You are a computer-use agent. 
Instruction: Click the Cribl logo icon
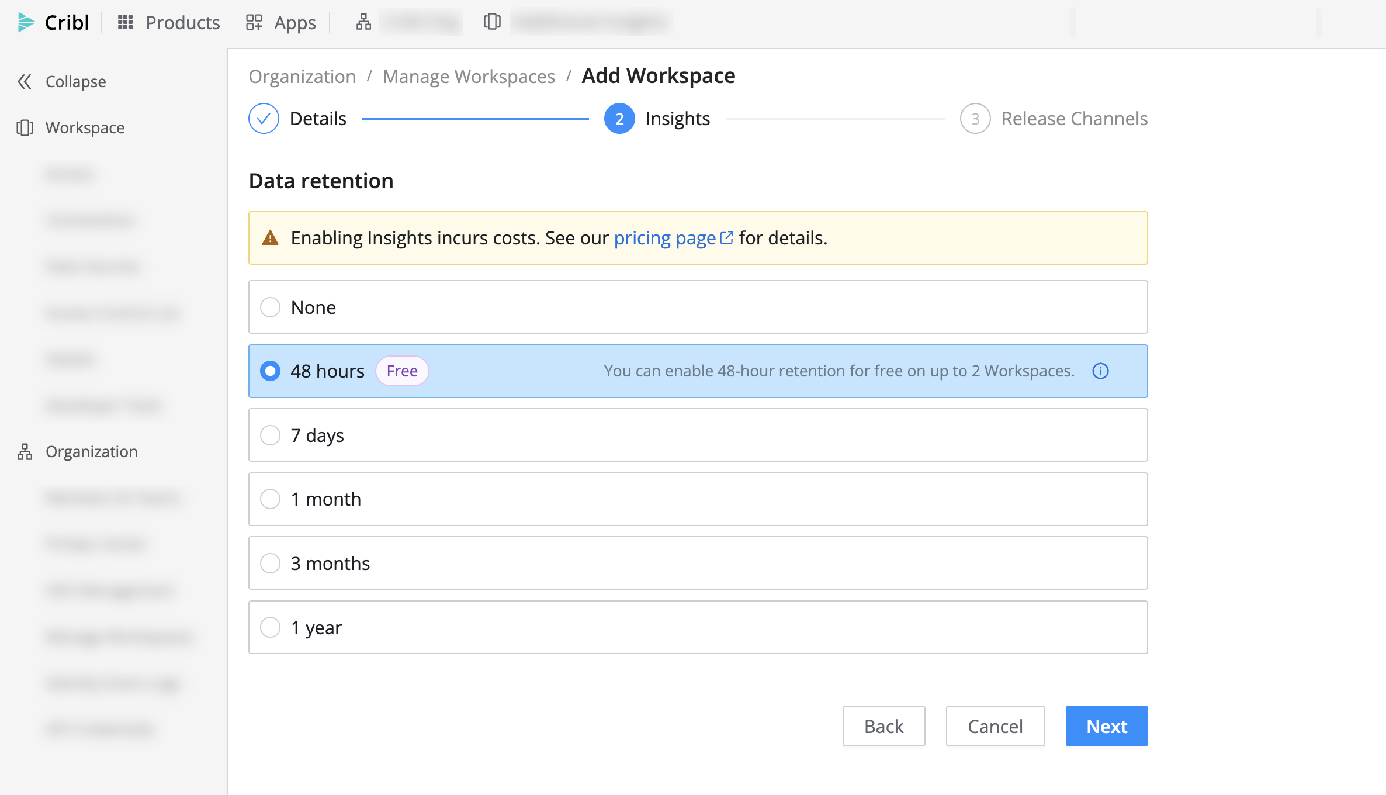tap(26, 22)
